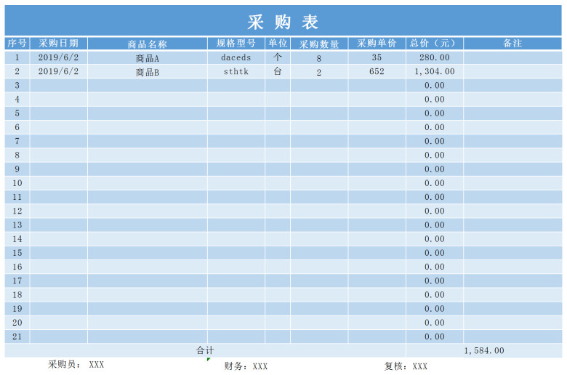567x375 pixels.
Task: Select the 0.00 total in row 4
Action: pyautogui.click(x=435, y=100)
